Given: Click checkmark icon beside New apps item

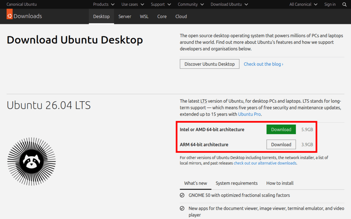Looking at the screenshot, I should [x=182, y=208].
